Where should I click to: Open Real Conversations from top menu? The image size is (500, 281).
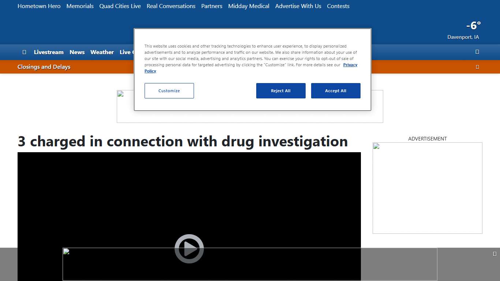[x=171, y=6]
